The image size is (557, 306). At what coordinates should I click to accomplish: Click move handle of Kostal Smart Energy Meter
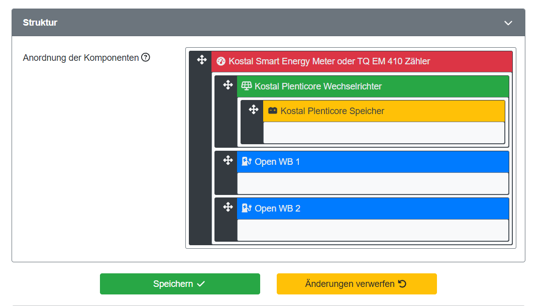(201, 60)
